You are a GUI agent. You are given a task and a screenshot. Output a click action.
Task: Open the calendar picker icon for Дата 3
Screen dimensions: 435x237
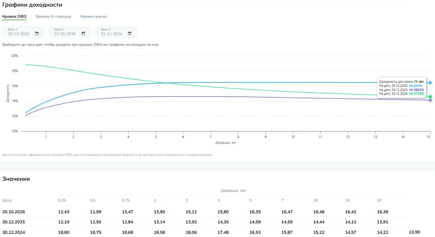click(129, 34)
